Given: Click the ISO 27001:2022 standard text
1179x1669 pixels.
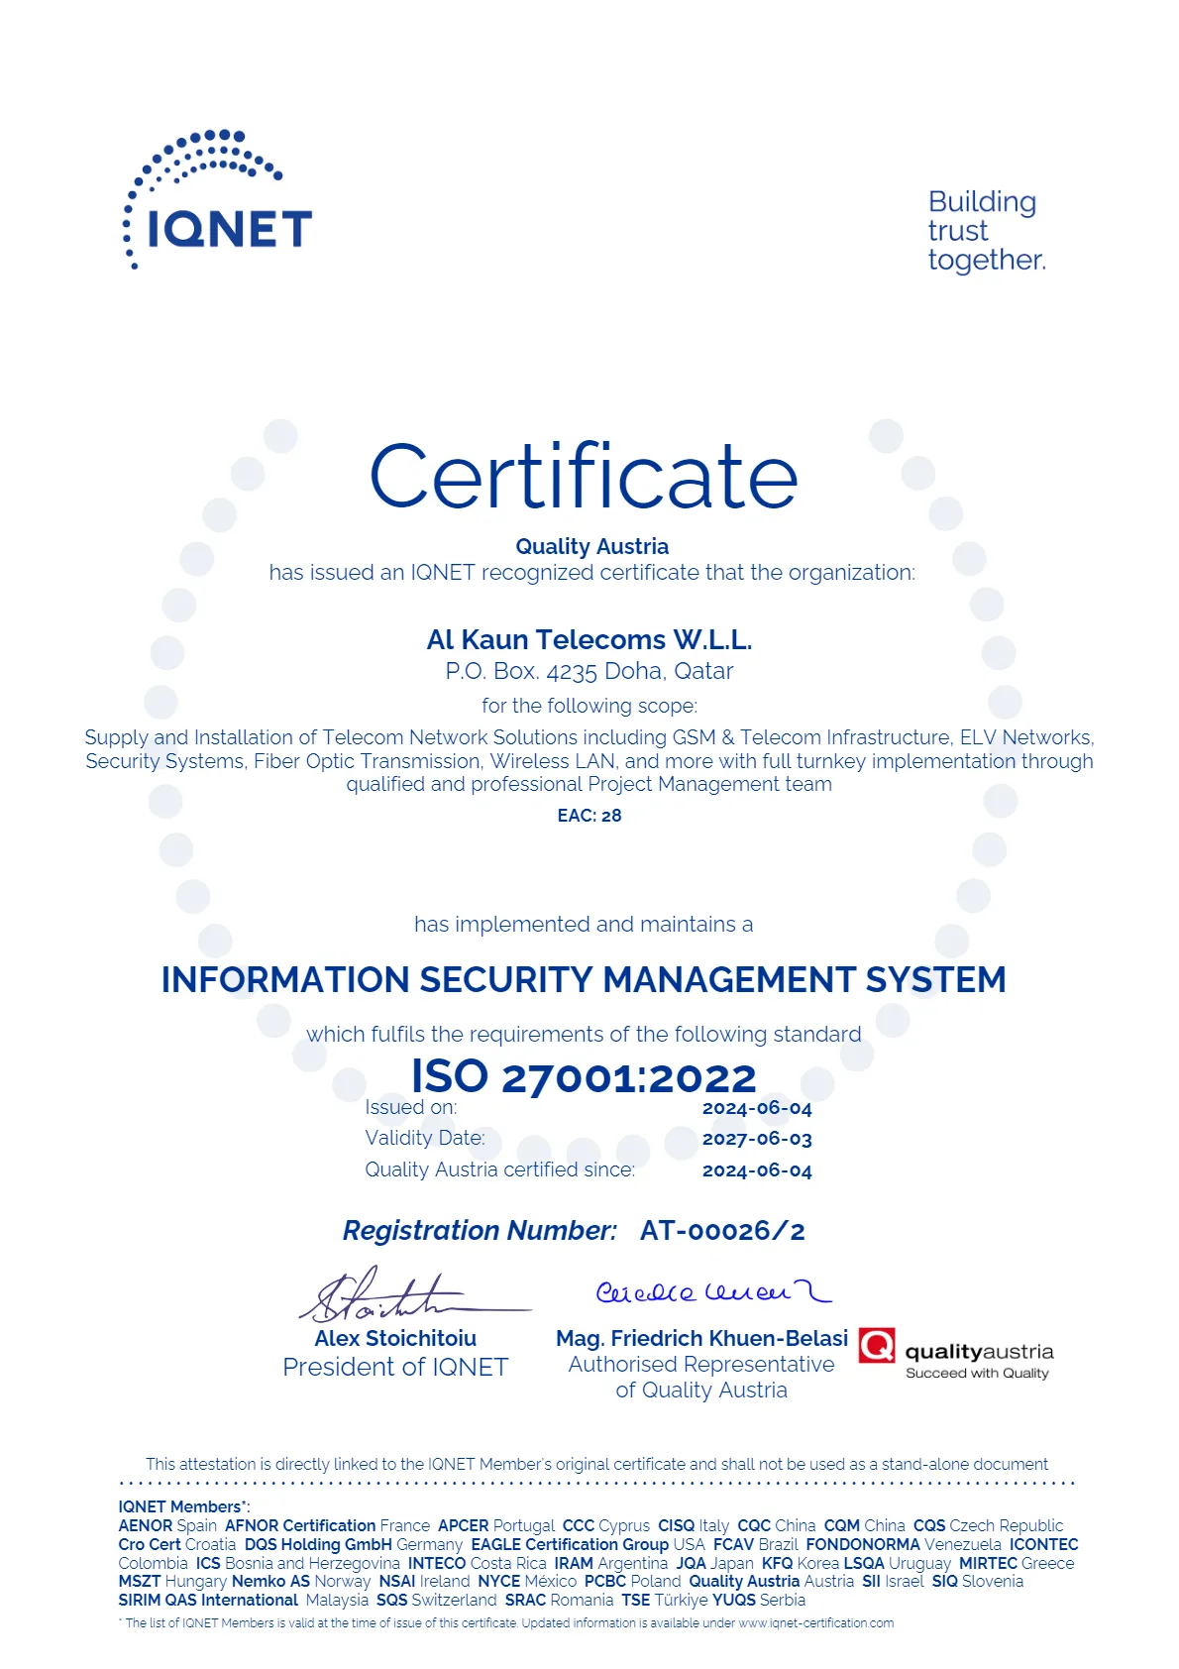Looking at the screenshot, I should point(584,1076).
